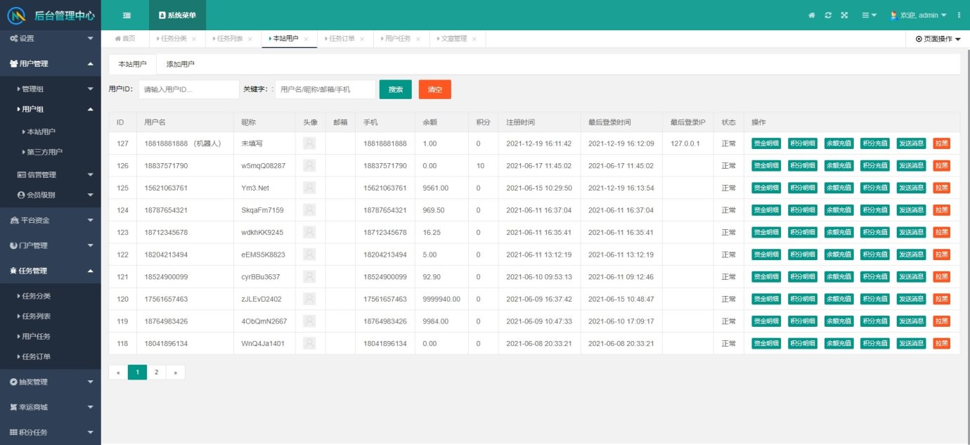This screenshot has height=445, width=970.
Task: Expand the 会员级别 sidebar menu
Action: click(x=51, y=195)
